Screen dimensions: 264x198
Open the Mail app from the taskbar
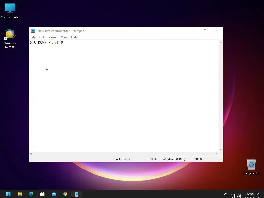pyautogui.click(x=54, y=194)
